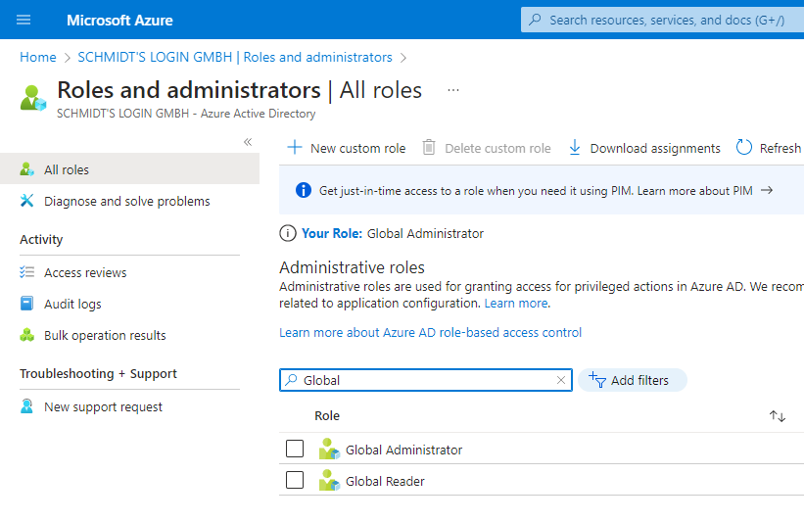Click the Diagnose wrench icon
This screenshot has height=522, width=804.
point(26,201)
